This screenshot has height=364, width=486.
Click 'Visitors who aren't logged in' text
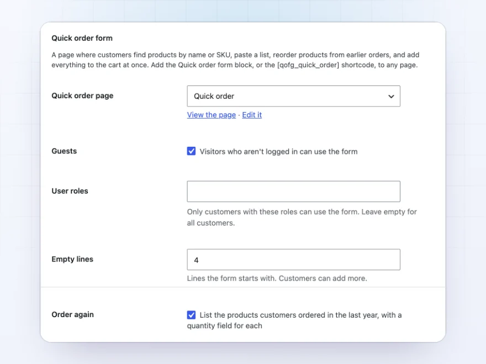pos(279,152)
